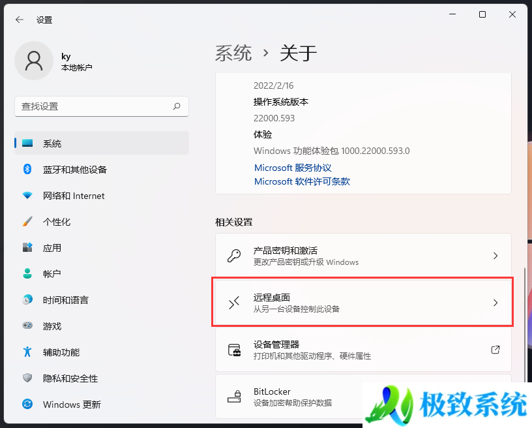Open 设备管理器 card
Screen dimensions: 532x428
[363, 350]
